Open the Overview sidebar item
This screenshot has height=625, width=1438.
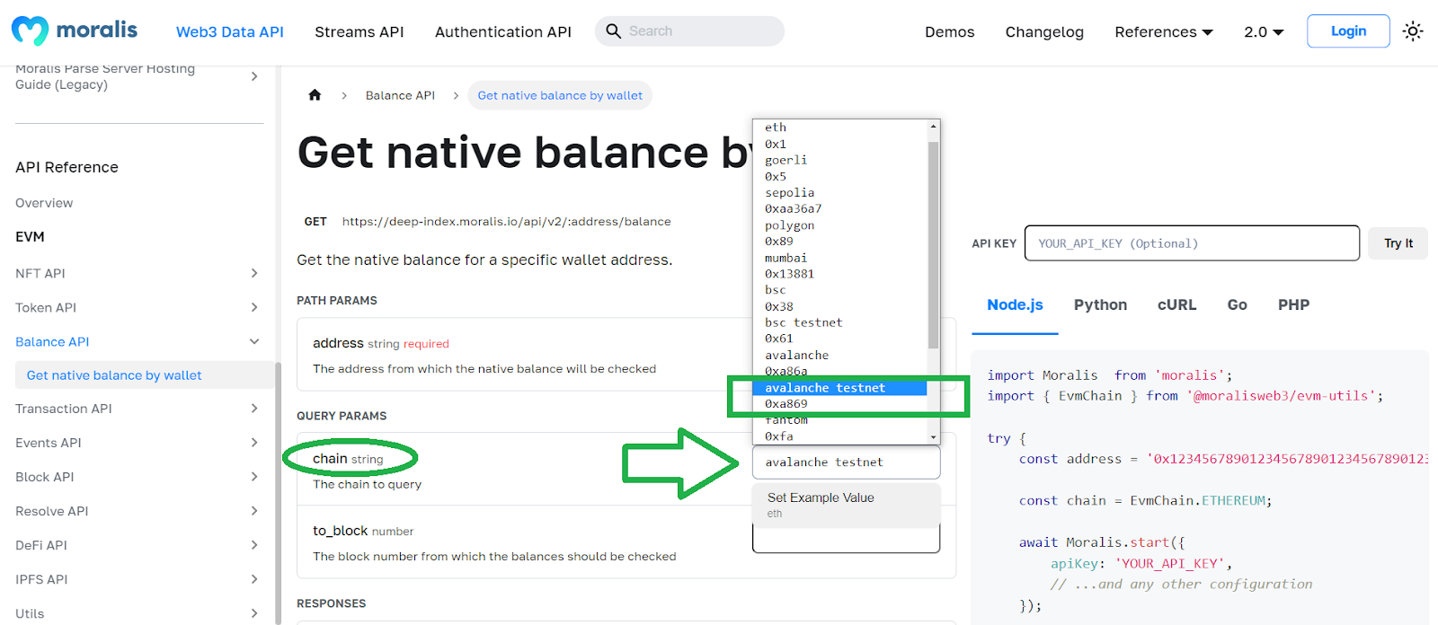[44, 203]
